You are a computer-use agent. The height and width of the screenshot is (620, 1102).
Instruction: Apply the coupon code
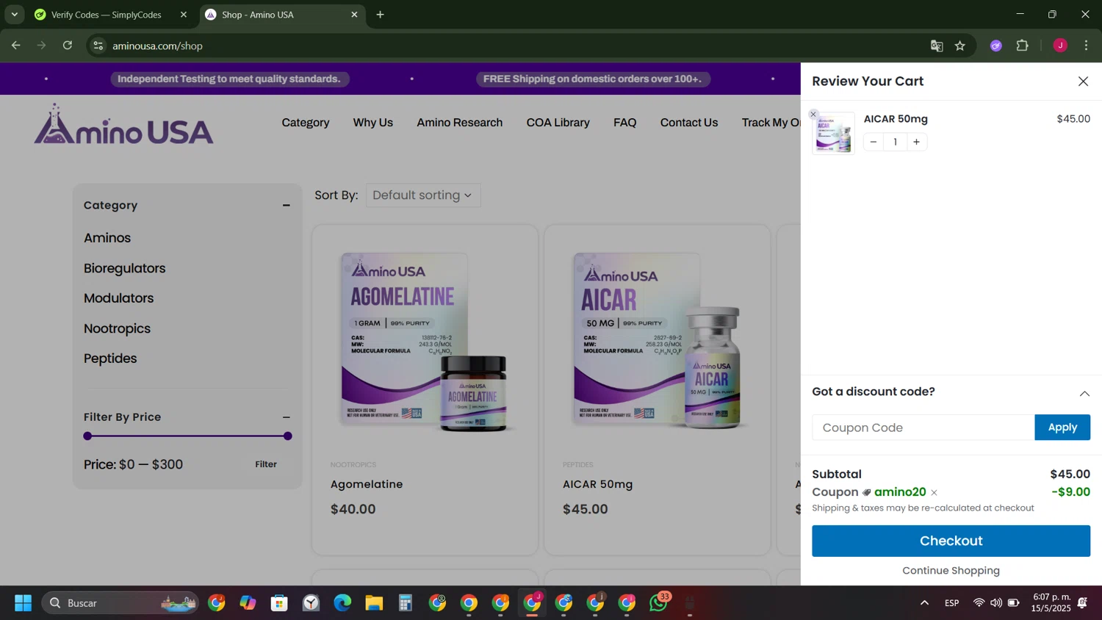point(1062,428)
